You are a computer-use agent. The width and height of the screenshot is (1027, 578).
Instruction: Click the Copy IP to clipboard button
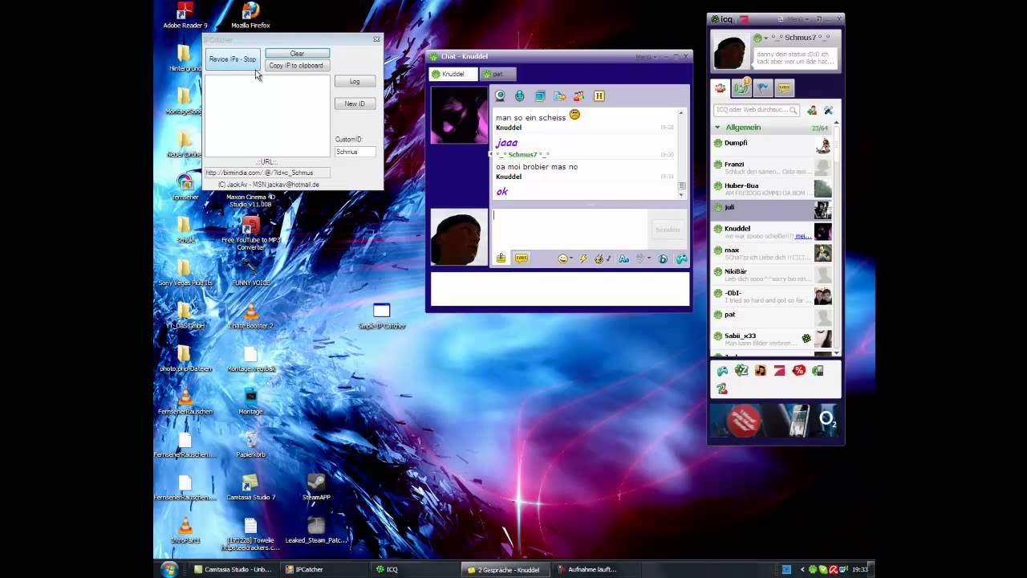pos(296,66)
